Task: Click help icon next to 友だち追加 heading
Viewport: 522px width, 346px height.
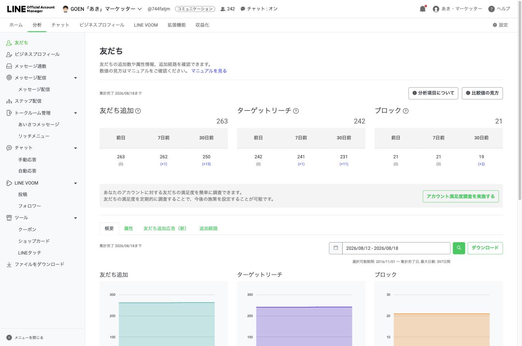Action: click(x=138, y=111)
